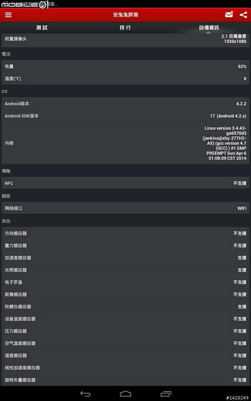Open the hamburger menu icon

pos(8,15)
